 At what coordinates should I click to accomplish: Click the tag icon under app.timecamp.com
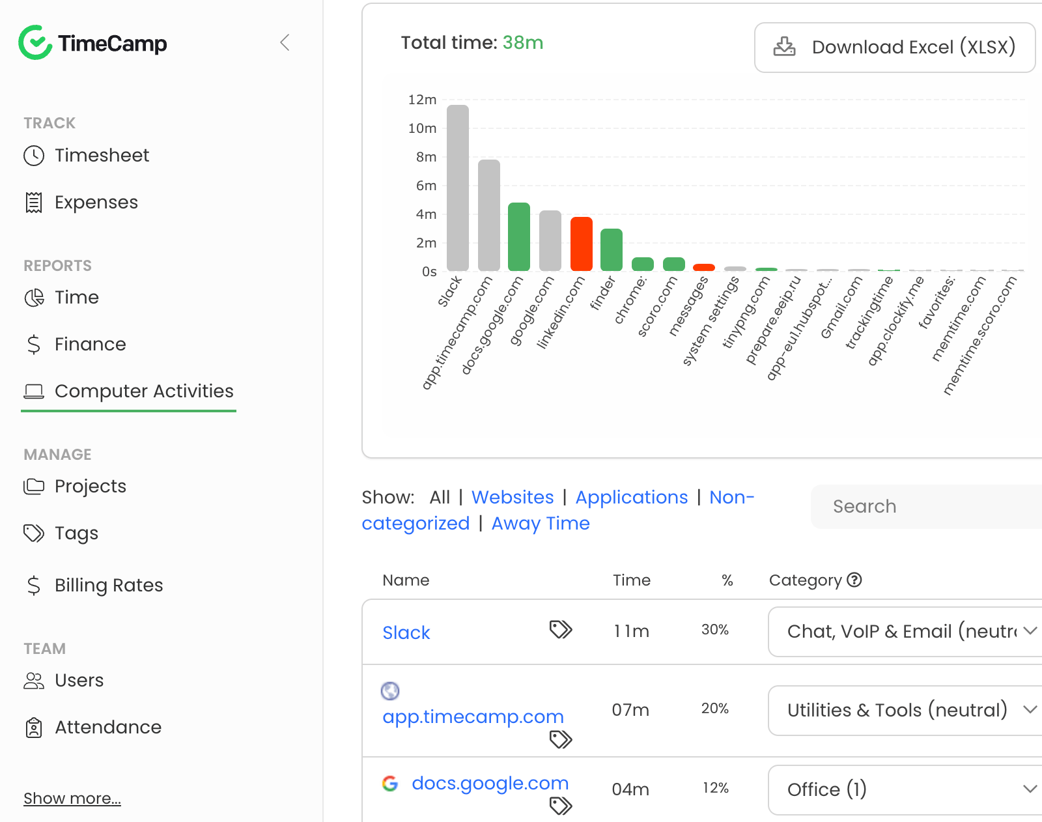(x=561, y=739)
